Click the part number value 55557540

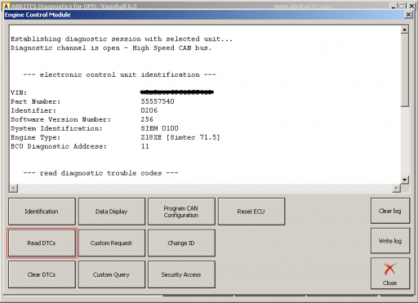coord(158,101)
